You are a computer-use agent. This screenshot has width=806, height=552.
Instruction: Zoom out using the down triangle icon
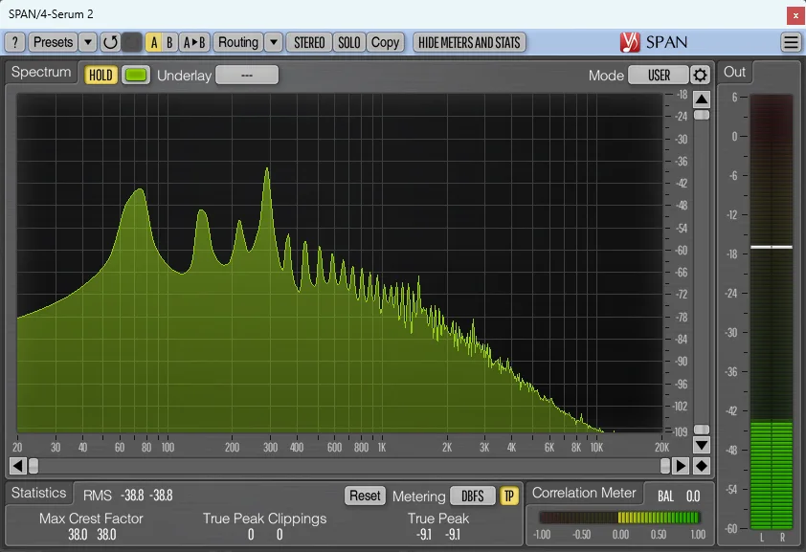tap(702, 444)
